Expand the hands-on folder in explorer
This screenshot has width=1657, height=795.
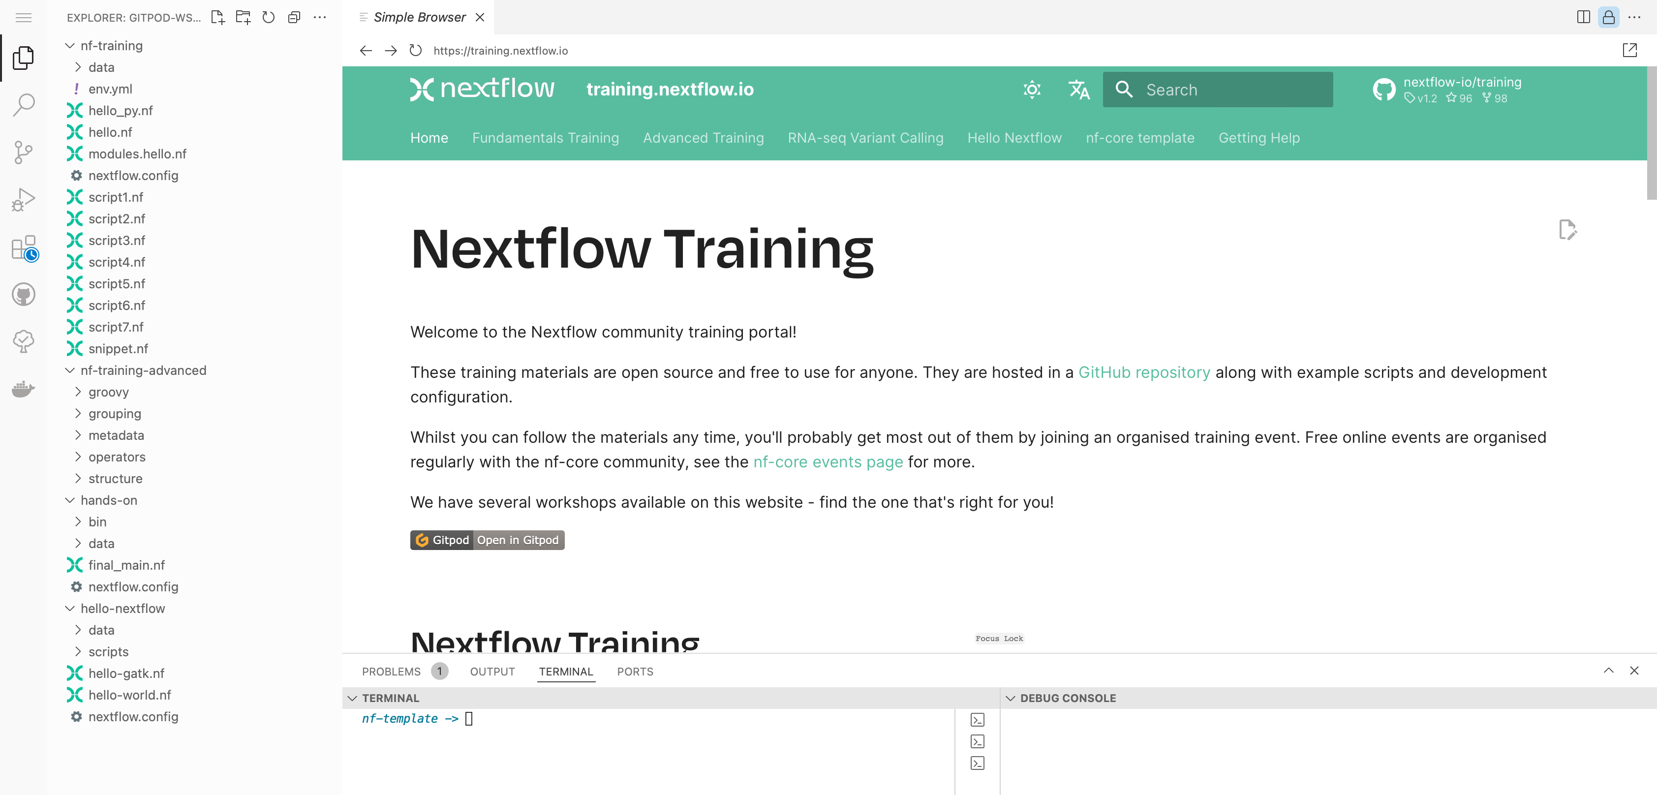[x=110, y=499]
